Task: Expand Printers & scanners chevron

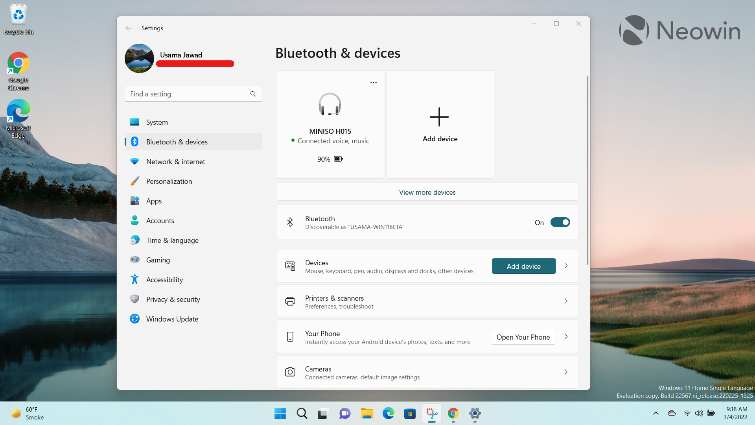Action: click(x=566, y=301)
